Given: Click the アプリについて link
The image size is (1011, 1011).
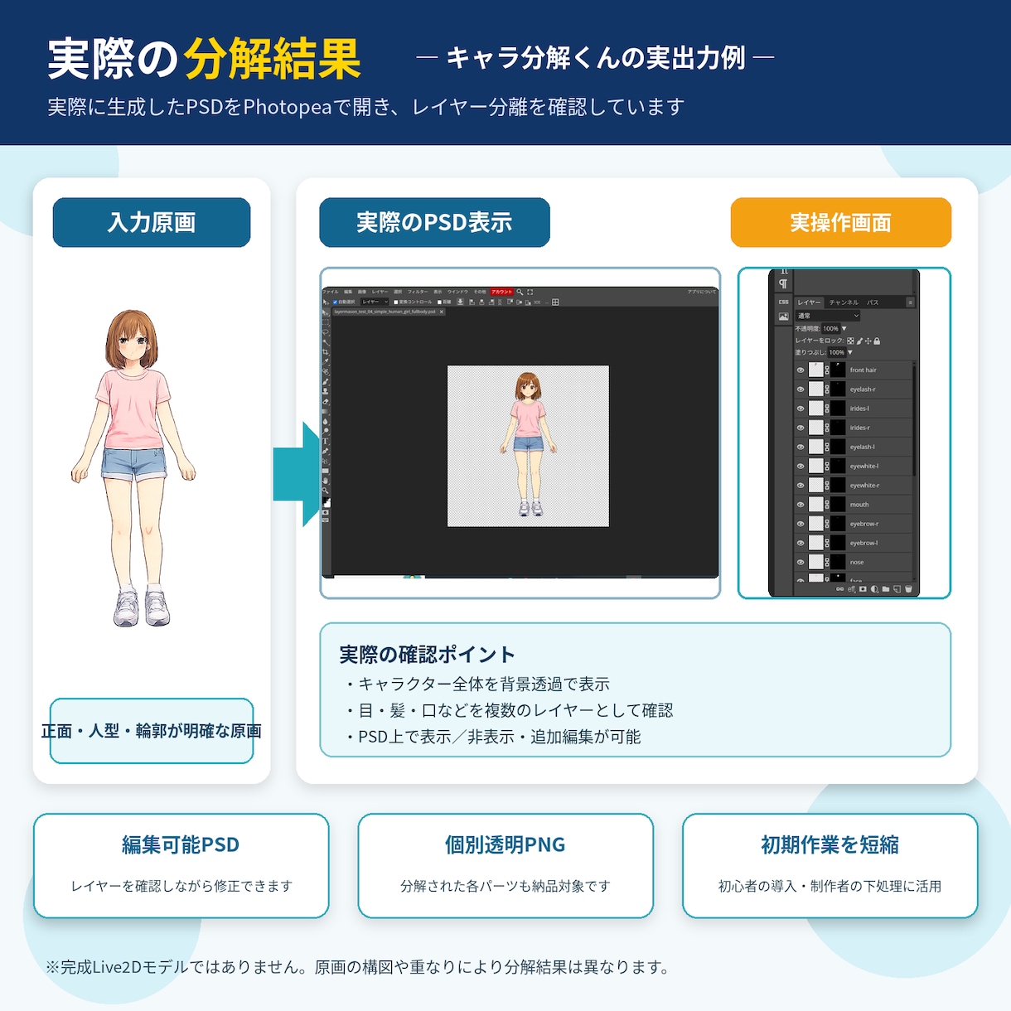Looking at the screenshot, I should 701,292.
